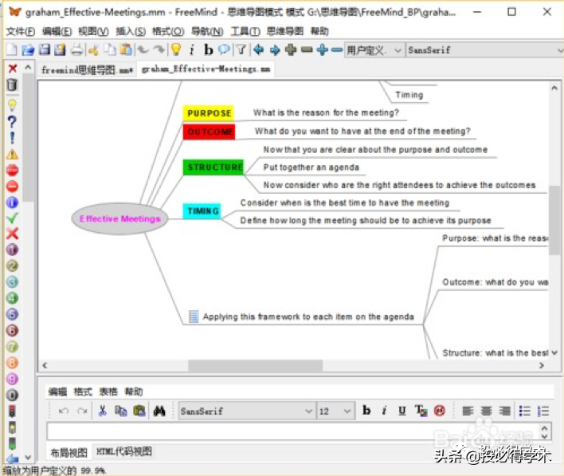Add the warning triangle icon to node

pos(12,154)
